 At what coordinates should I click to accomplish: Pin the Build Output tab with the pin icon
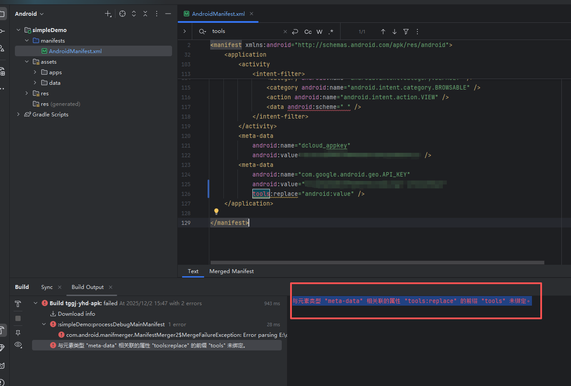(18, 332)
